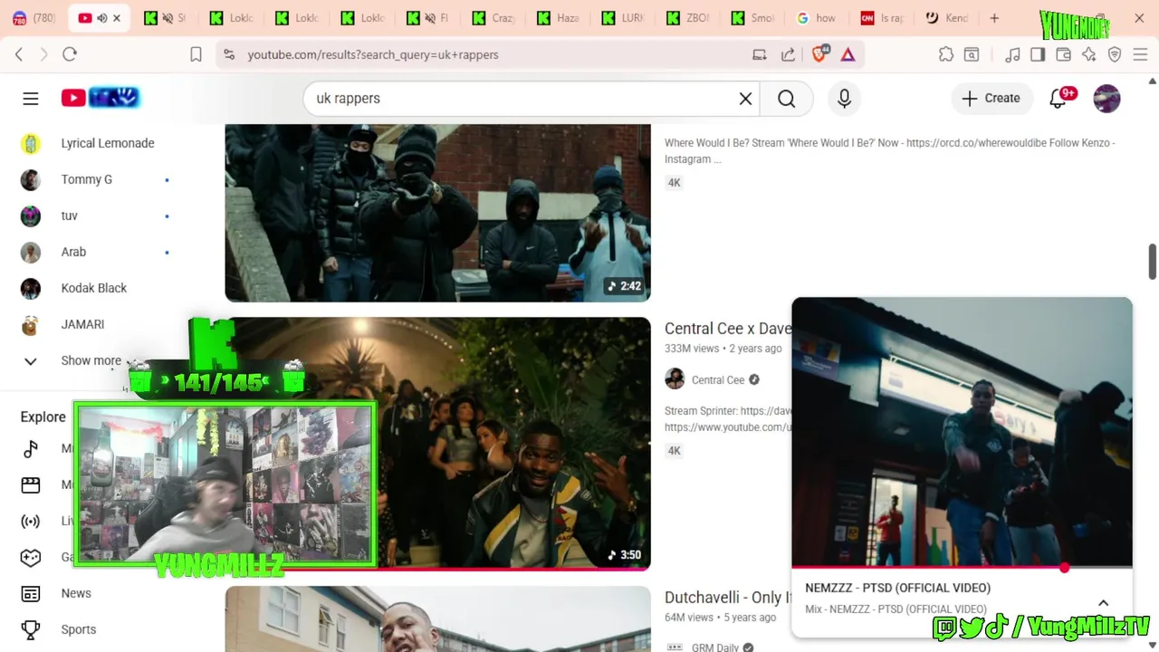Open the account avatar menu
Image resolution: width=1159 pixels, height=652 pixels.
coord(1106,98)
